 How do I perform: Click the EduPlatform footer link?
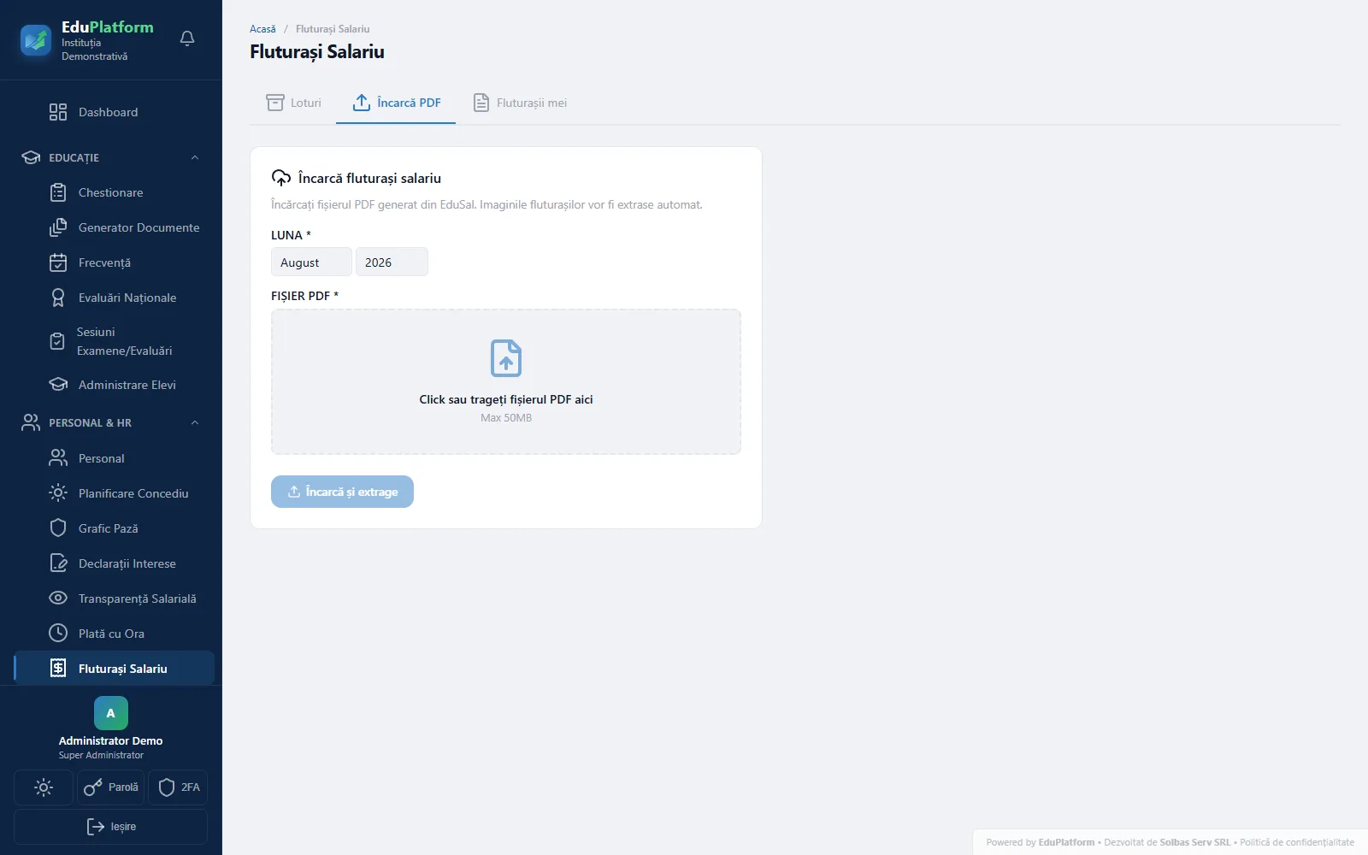(1066, 842)
